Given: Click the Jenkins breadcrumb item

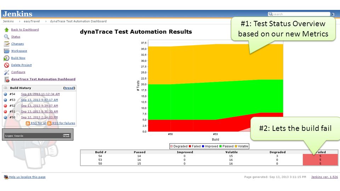Looking at the screenshot, I should click(8, 22).
